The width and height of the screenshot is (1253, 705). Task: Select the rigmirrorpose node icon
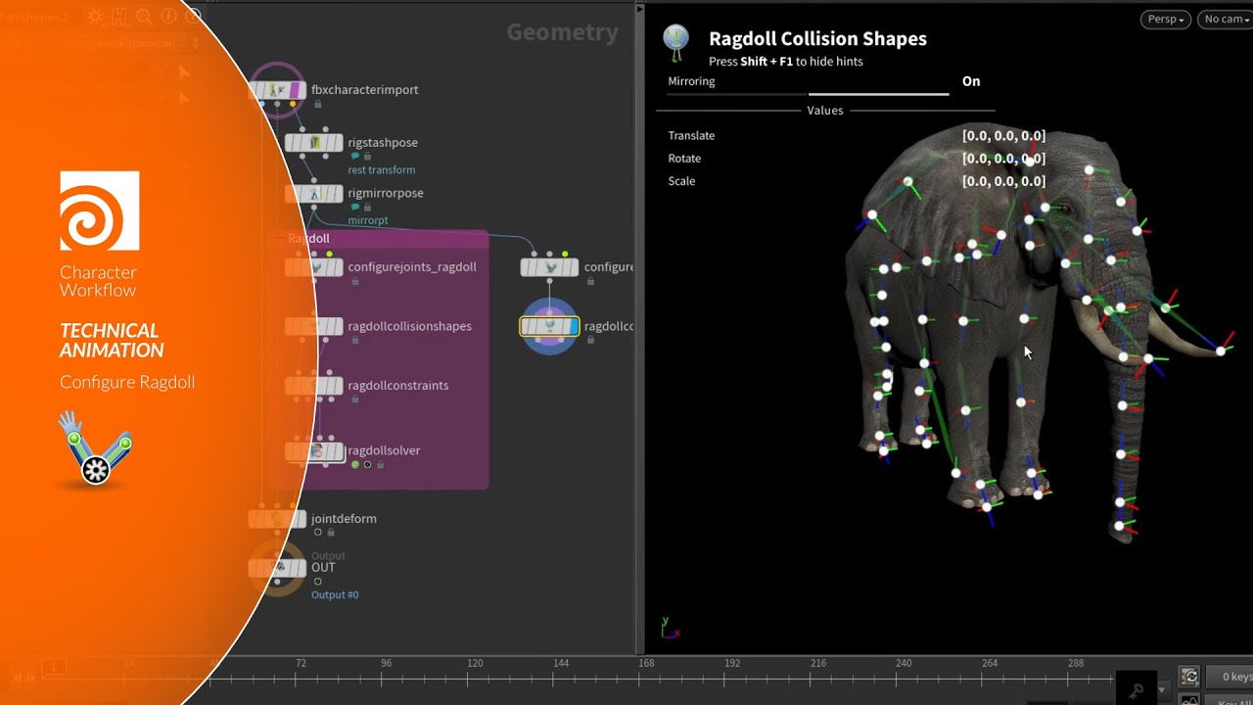point(314,194)
